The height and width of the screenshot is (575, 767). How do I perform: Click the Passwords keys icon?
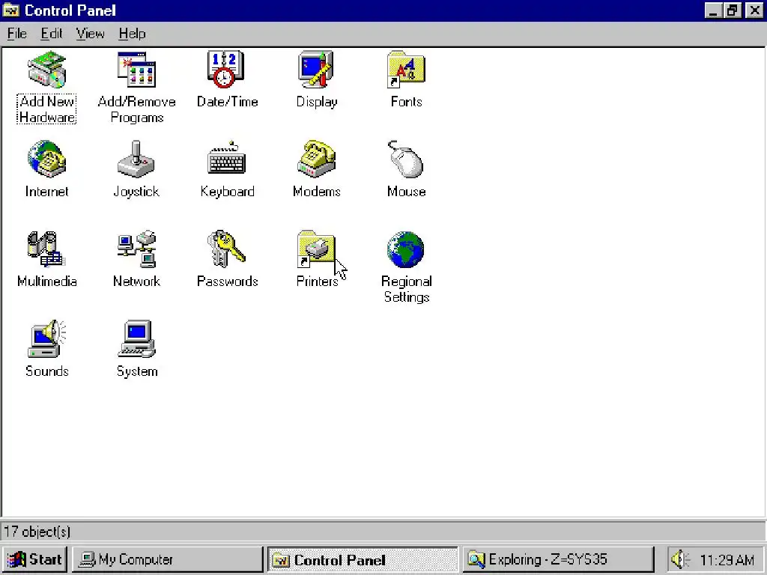pos(226,249)
